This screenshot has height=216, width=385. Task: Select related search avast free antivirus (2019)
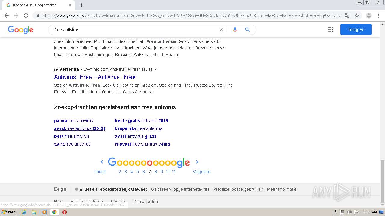80,128
